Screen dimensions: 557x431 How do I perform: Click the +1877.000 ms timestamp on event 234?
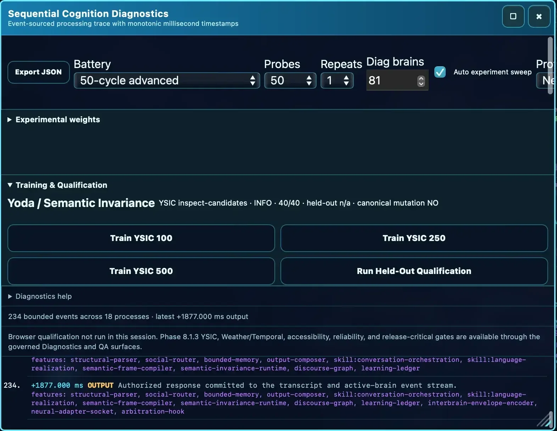coord(57,385)
